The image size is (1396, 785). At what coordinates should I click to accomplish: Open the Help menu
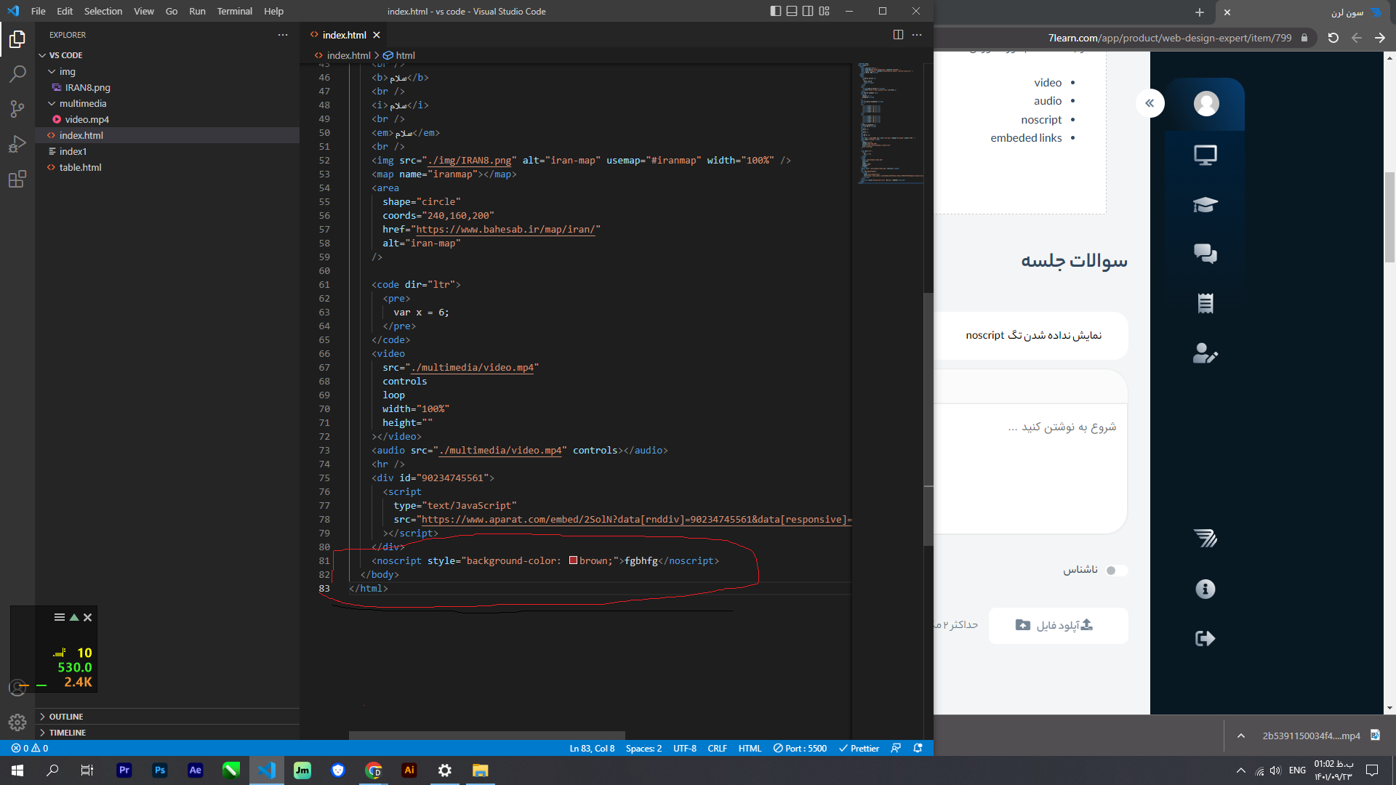[273, 11]
